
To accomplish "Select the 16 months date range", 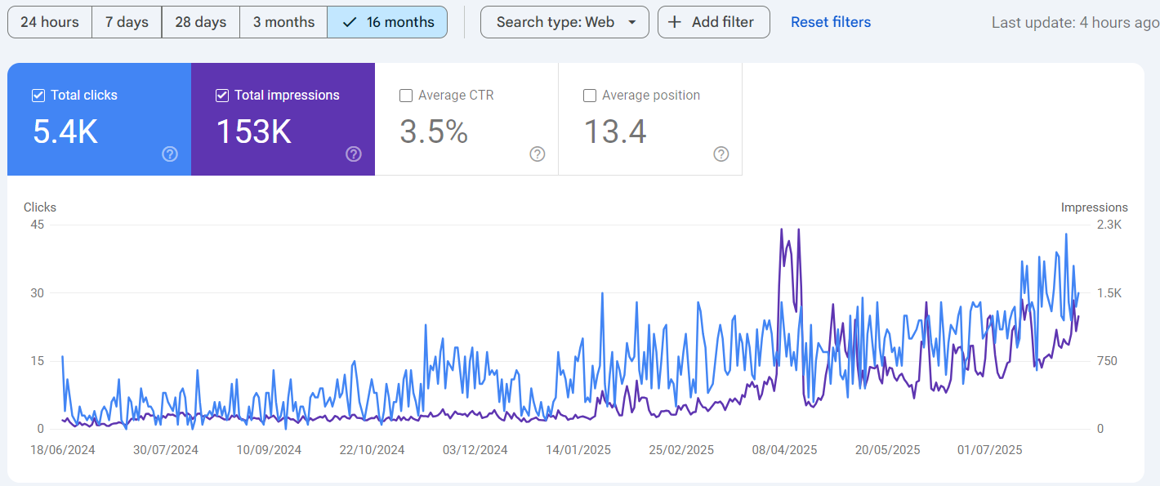I will pyautogui.click(x=387, y=22).
